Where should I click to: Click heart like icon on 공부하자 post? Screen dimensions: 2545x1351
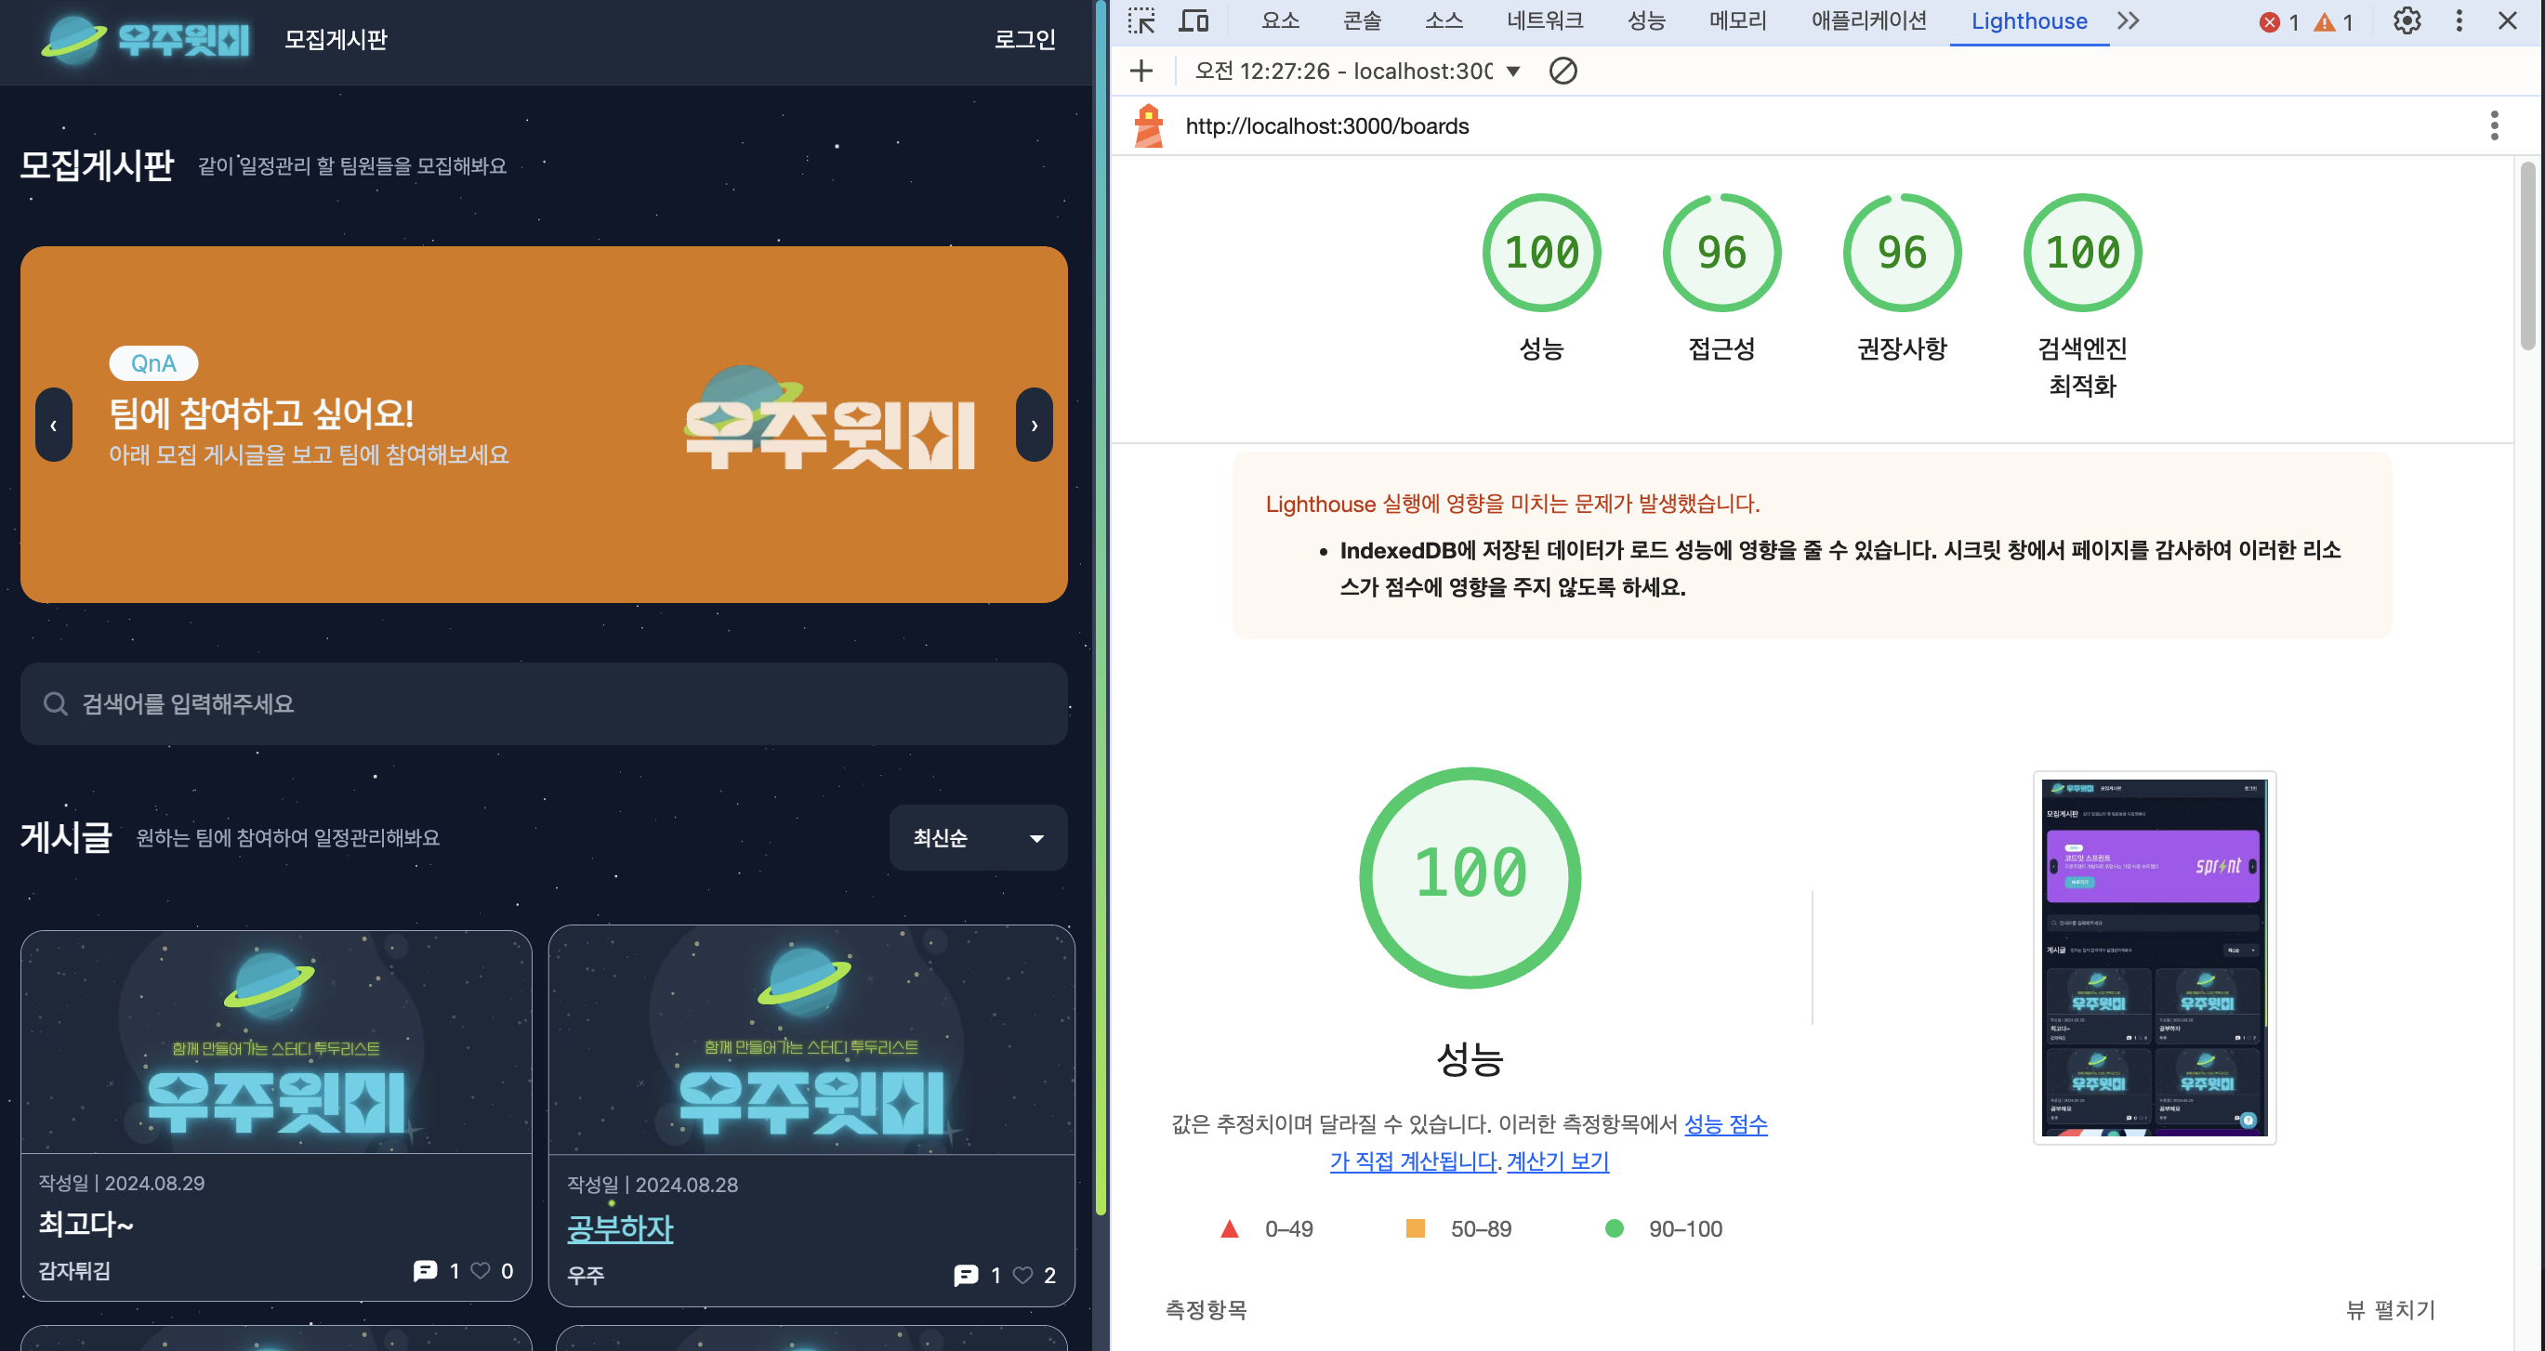[x=1022, y=1275]
